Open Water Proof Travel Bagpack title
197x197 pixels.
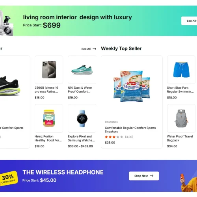180,138
